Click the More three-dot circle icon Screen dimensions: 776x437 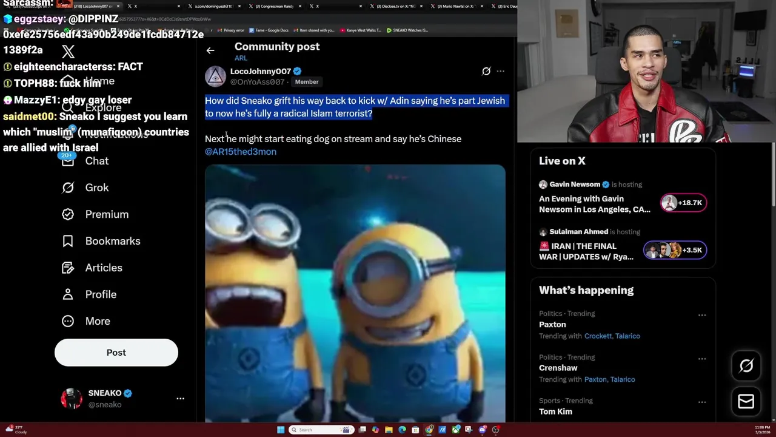(68, 321)
